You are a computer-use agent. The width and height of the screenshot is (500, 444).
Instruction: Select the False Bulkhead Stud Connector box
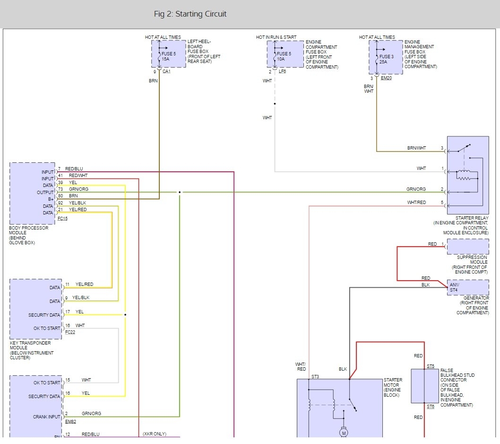tap(425, 386)
